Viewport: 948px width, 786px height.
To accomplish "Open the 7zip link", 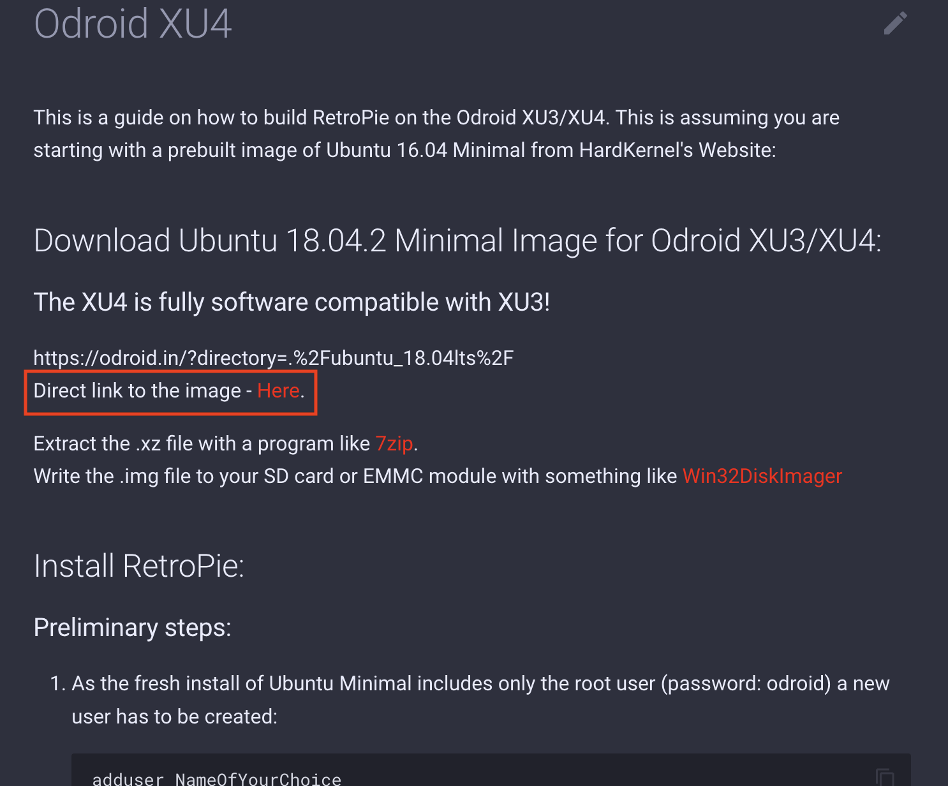I will tap(394, 443).
